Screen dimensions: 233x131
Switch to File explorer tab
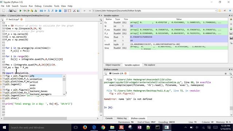pyautogui.click(x=150, y=65)
